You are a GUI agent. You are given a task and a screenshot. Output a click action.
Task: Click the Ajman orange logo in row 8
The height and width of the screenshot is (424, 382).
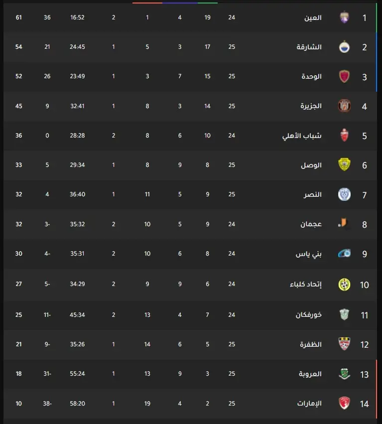[x=344, y=224]
